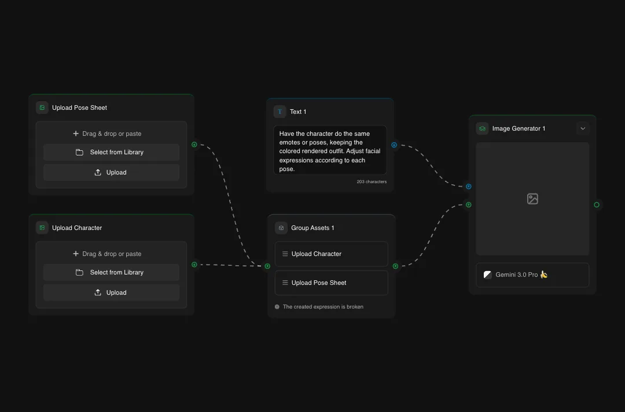Viewport: 625px width, 412px height.
Task: Click the Gemini model icon in the selector
Action: click(x=487, y=274)
